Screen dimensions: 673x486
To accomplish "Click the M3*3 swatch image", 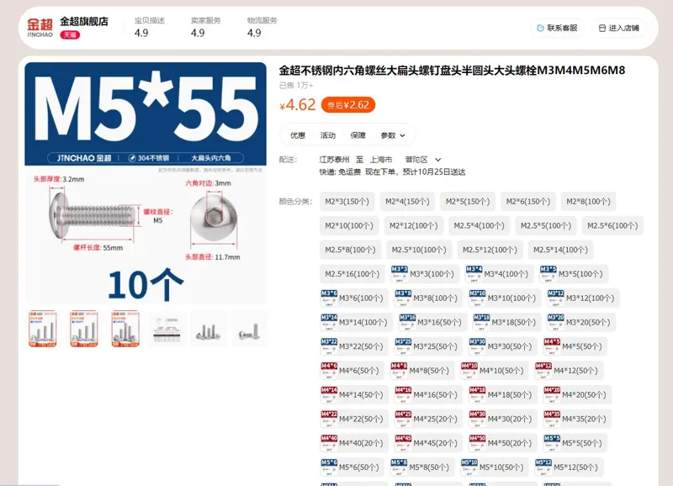I will click(399, 273).
